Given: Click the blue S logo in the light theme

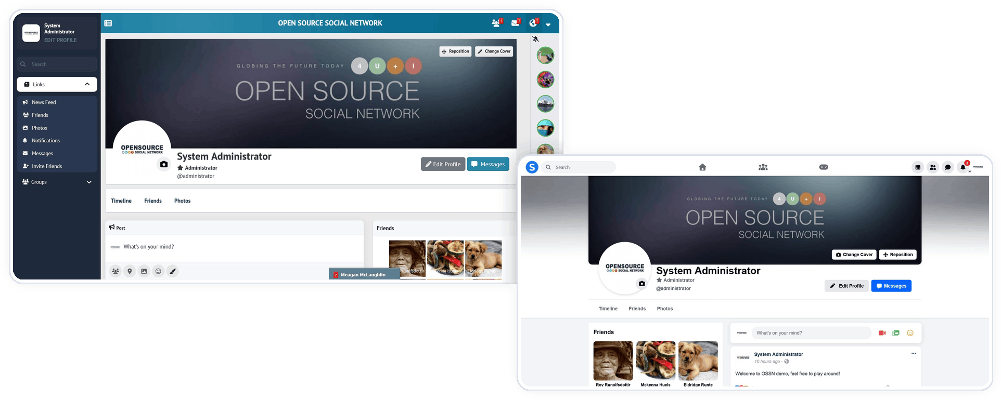Looking at the screenshot, I should point(532,167).
